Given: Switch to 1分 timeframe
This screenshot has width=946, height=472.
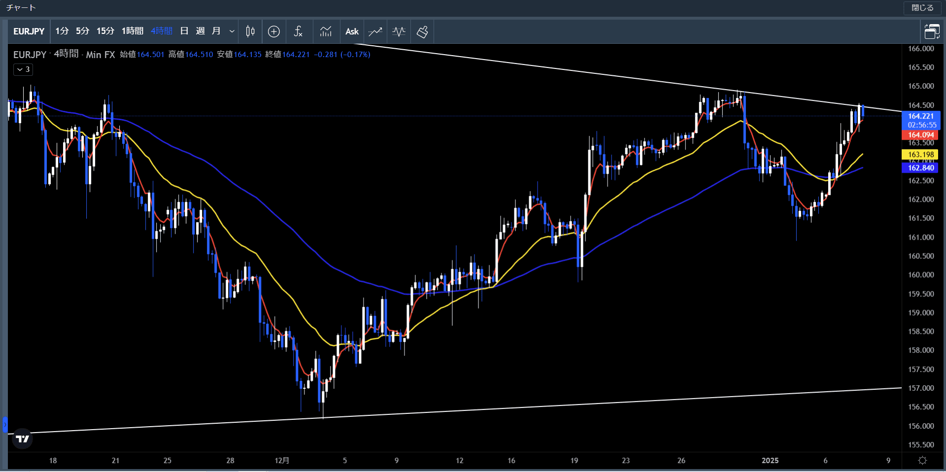Looking at the screenshot, I should point(62,31).
